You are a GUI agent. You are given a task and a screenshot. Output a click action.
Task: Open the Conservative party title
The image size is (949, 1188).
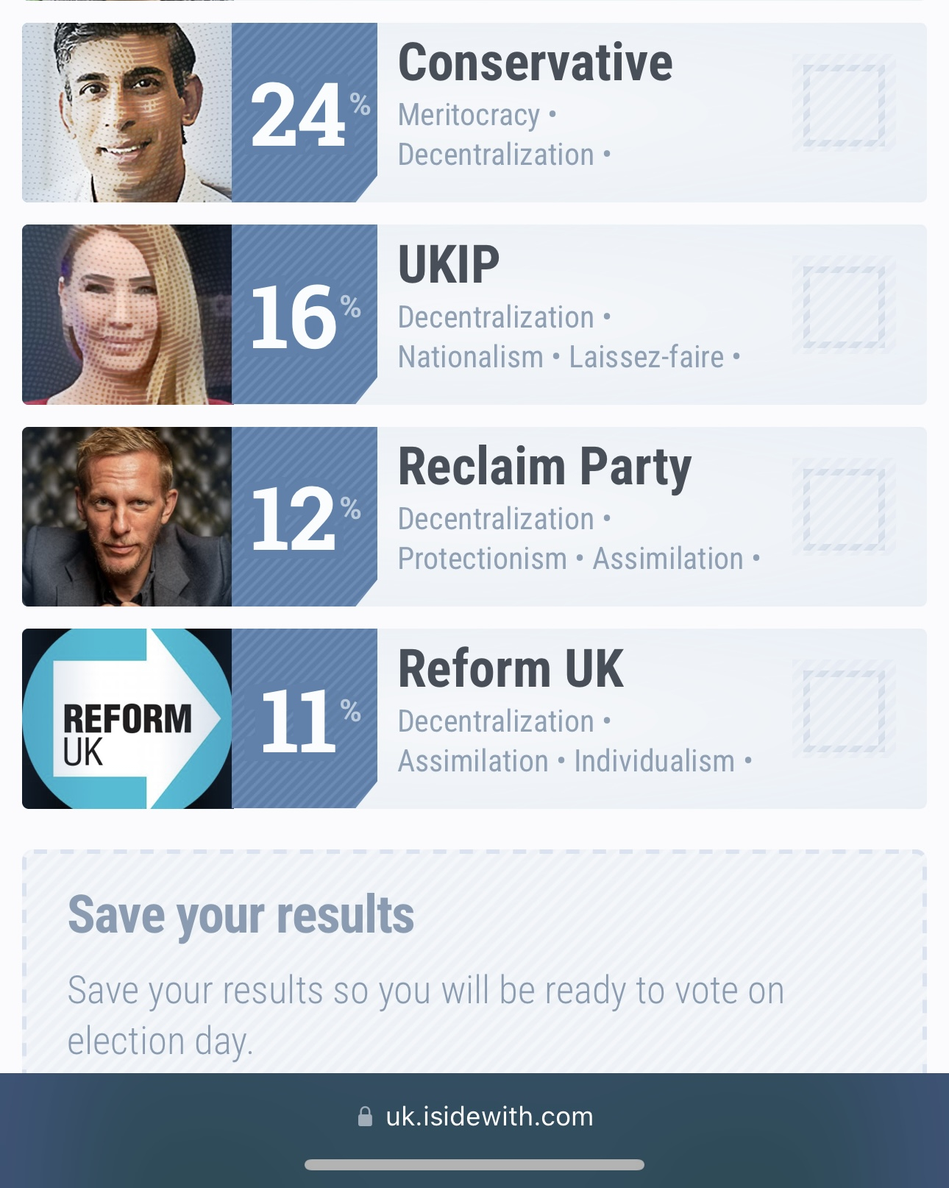point(535,62)
